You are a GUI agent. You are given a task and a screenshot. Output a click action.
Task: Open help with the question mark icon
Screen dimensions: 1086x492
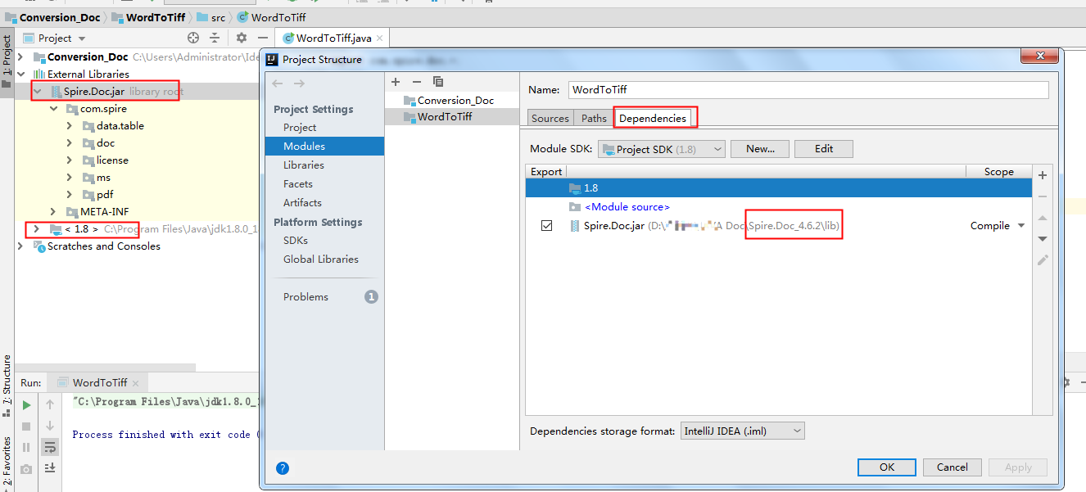click(x=283, y=468)
